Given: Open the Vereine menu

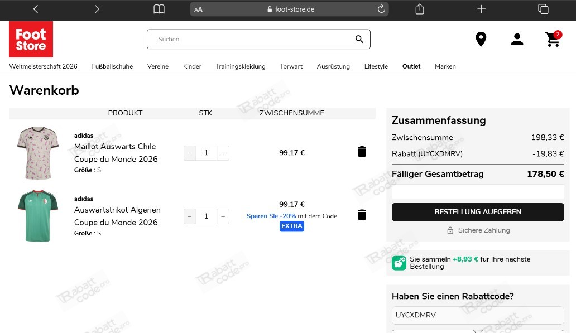Looking at the screenshot, I should [x=158, y=66].
